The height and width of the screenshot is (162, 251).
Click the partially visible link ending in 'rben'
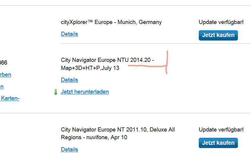6,75
